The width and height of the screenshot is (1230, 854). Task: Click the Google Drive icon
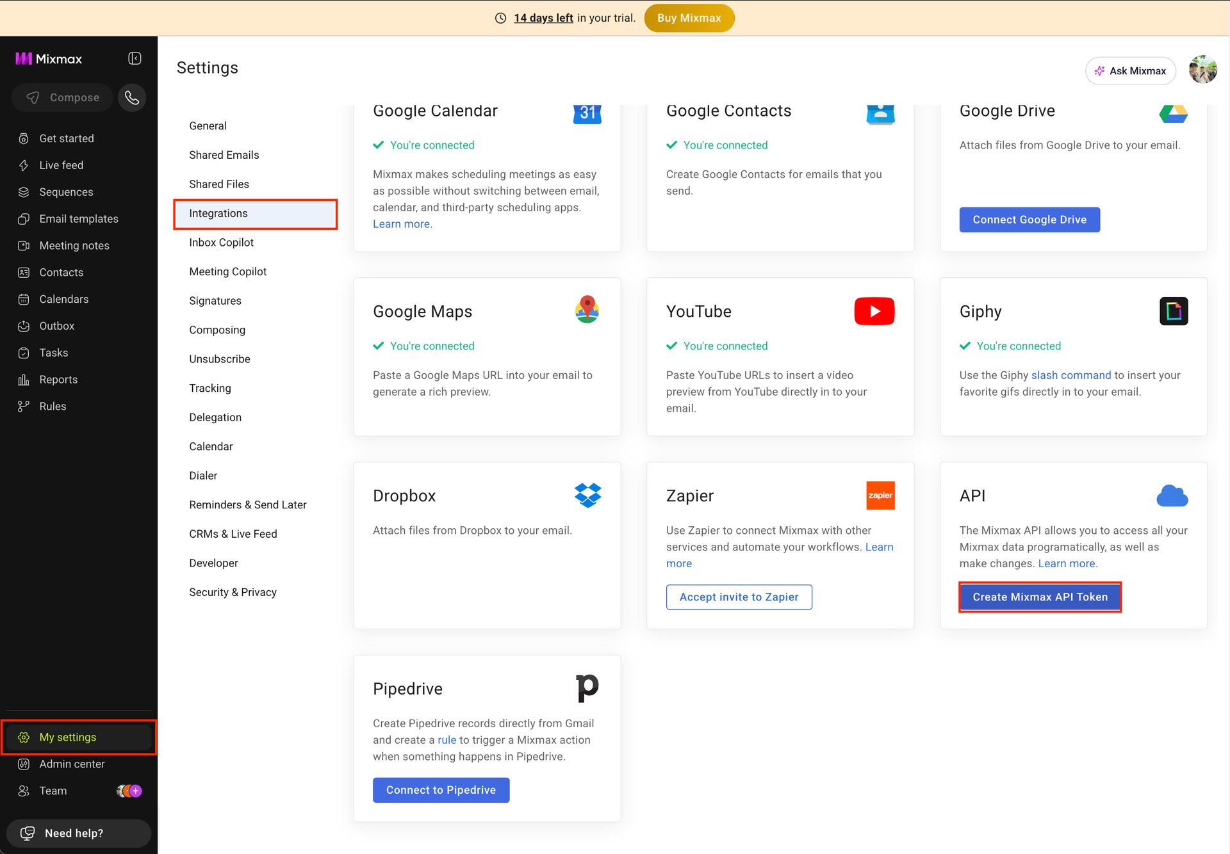1173,113
